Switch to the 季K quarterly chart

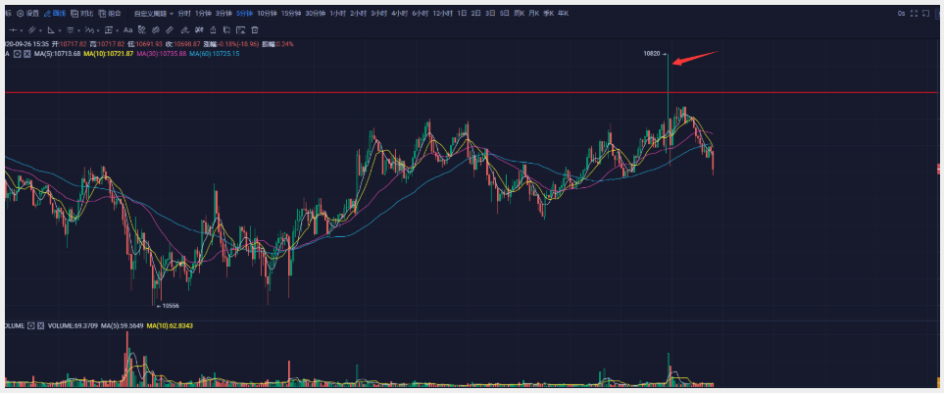tap(548, 14)
